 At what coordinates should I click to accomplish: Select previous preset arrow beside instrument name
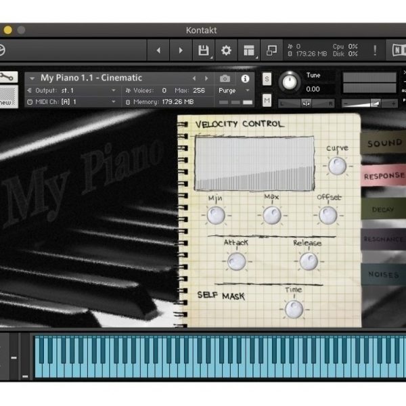coord(194,78)
